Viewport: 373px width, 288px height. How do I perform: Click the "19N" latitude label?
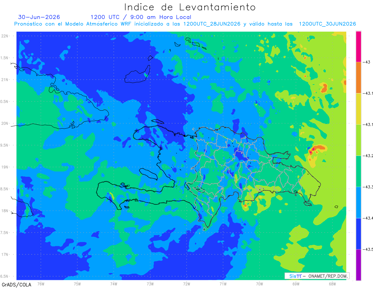[5, 167]
